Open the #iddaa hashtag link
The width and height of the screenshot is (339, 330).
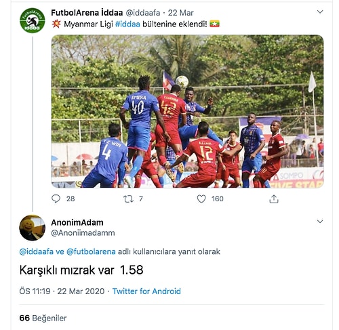point(127,24)
